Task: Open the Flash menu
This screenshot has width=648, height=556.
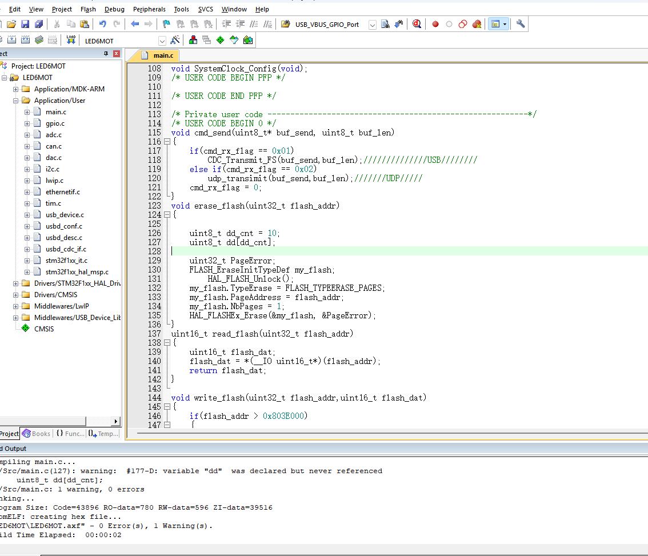Action: tap(88, 9)
